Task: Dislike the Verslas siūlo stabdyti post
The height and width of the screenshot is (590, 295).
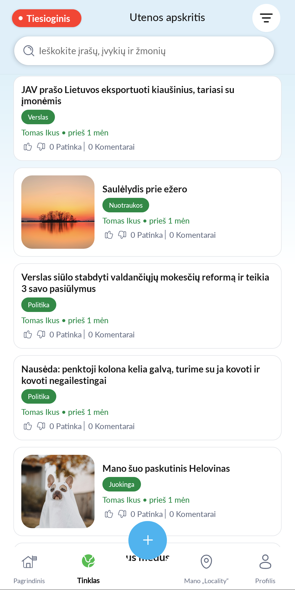Action: coord(41,334)
